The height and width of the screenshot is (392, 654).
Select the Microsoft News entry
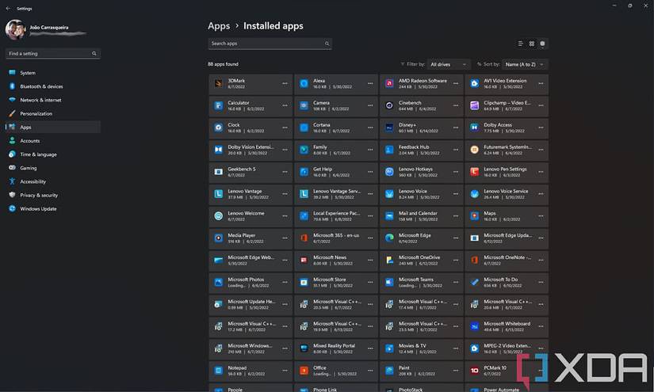[336, 261]
